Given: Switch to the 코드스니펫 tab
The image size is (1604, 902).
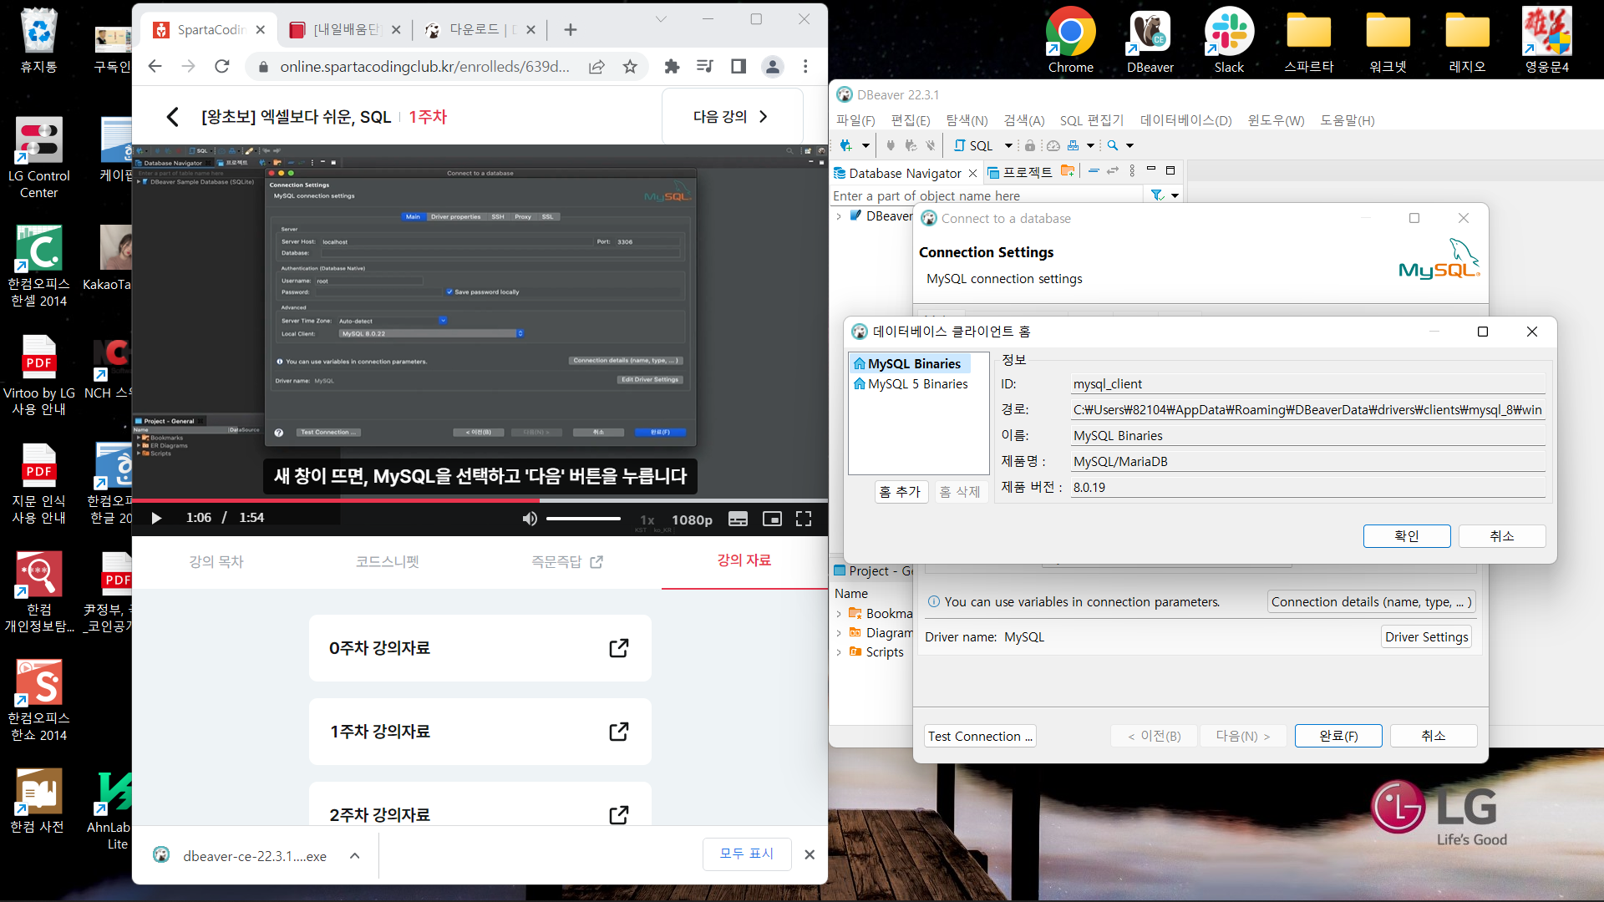Looking at the screenshot, I should point(388,562).
